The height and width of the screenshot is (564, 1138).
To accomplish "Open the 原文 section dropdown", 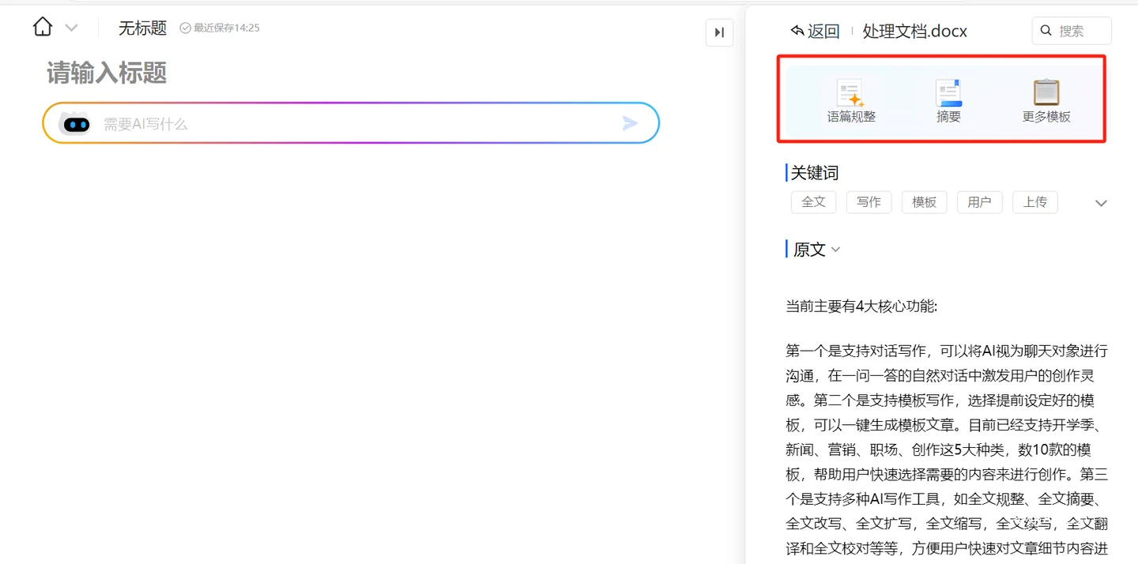I will [835, 250].
